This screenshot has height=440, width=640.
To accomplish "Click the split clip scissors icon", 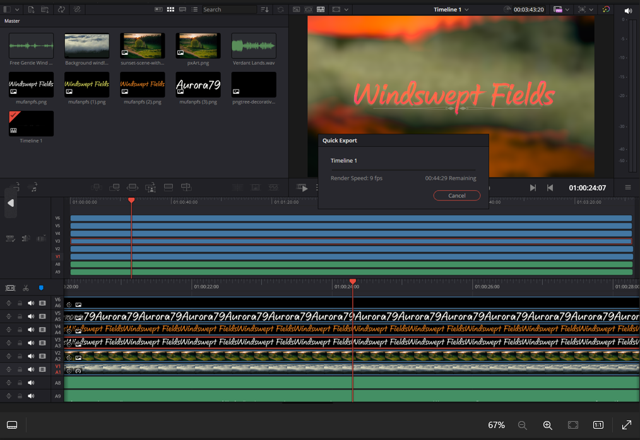I will [26, 288].
